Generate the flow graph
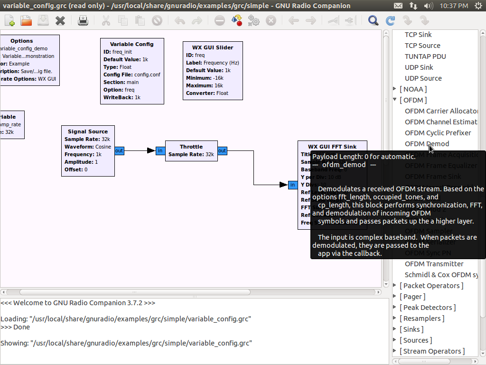The width and height of the screenshot is (486, 365). click(x=237, y=21)
